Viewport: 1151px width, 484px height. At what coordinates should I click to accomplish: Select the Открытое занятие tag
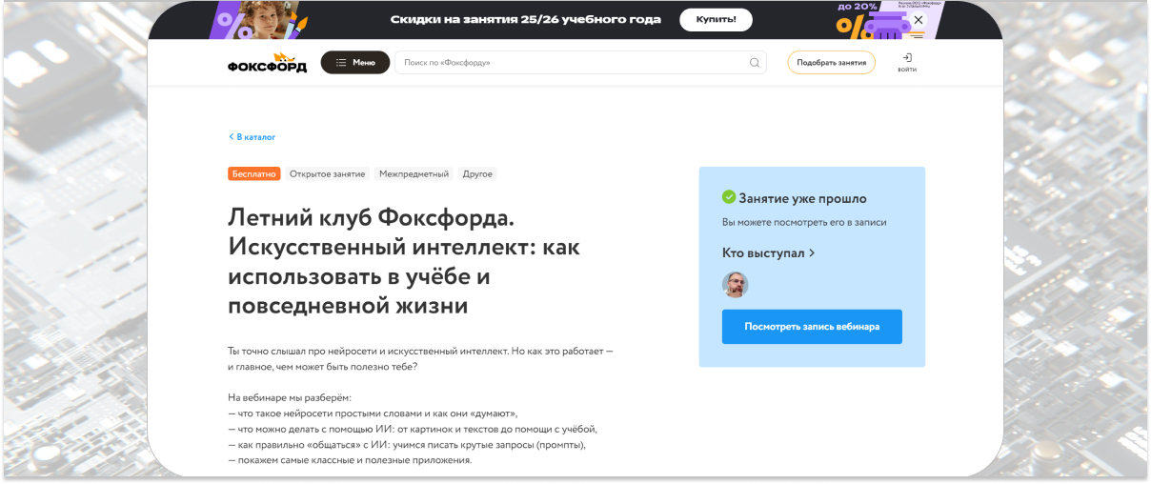[328, 174]
